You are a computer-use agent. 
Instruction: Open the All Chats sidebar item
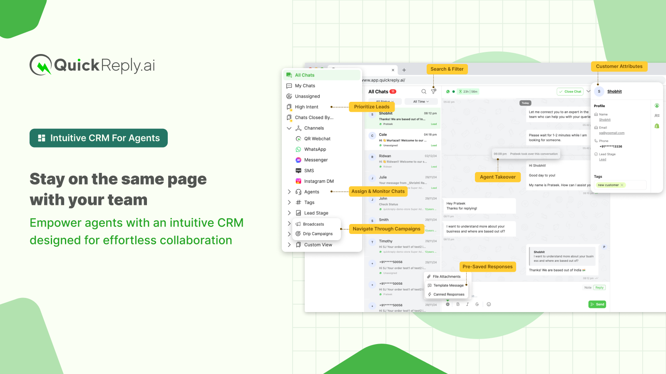[x=322, y=75]
